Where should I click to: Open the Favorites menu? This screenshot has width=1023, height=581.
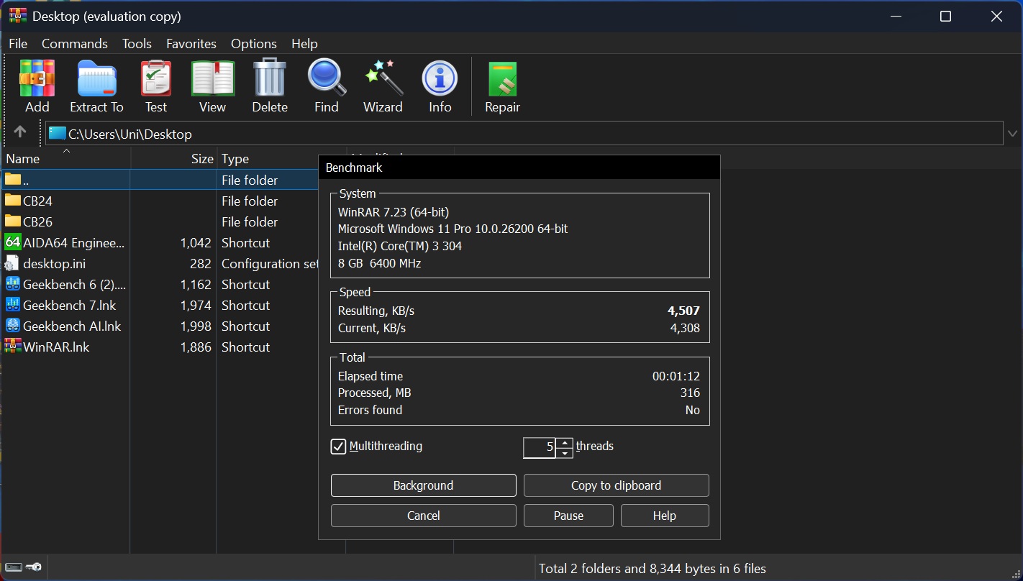click(191, 44)
